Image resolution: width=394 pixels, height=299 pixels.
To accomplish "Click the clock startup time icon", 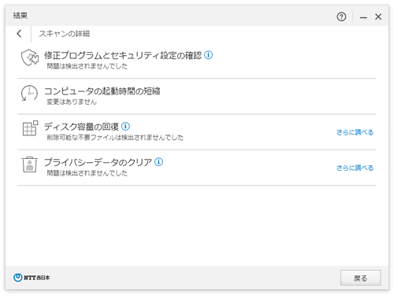I will click(29, 93).
